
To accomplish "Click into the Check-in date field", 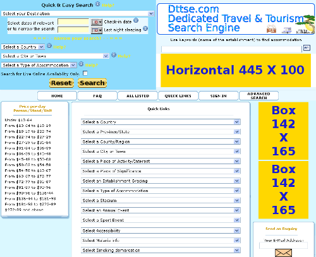I will 73,21.
